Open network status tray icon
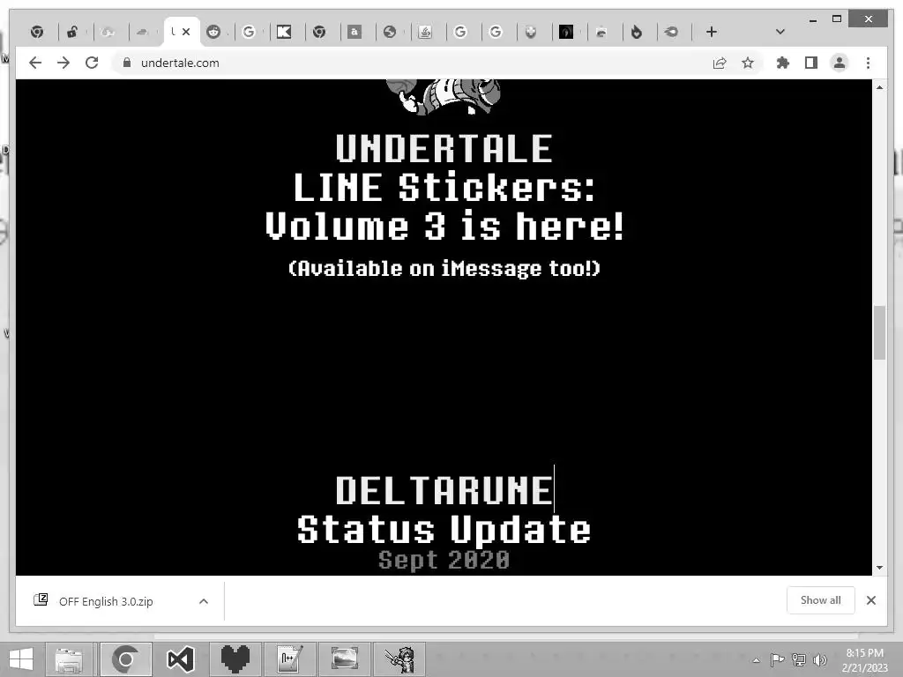The image size is (903, 677). [x=799, y=659]
